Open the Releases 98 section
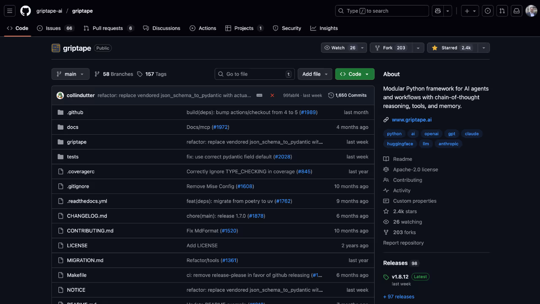Image resolution: width=540 pixels, height=304 pixels. coord(394,263)
